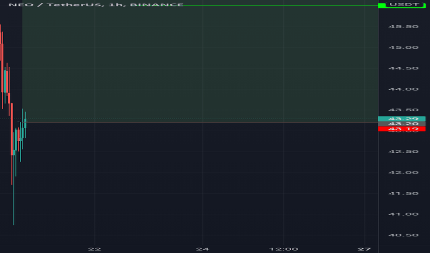Select the green long position profit zone
430x253 pixels.
pyautogui.click(x=200, y=61)
